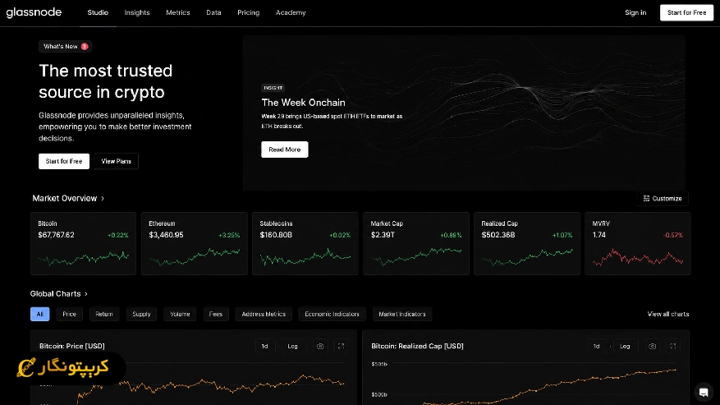
Task: Click the Sign in link
Action: tap(635, 12)
